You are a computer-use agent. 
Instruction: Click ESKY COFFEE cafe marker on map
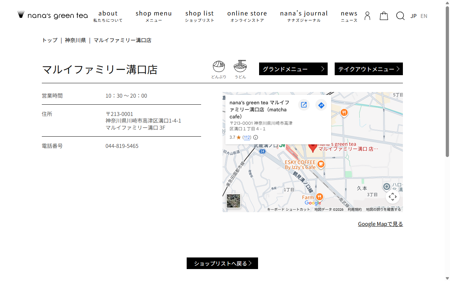tap(321, 164)
